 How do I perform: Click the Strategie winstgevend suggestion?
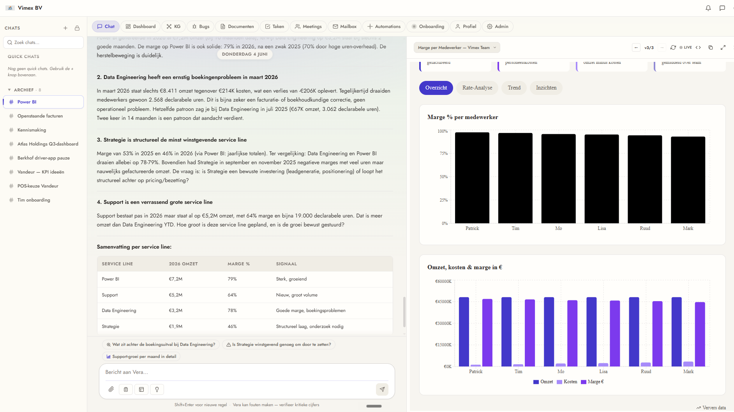[279, 345]
